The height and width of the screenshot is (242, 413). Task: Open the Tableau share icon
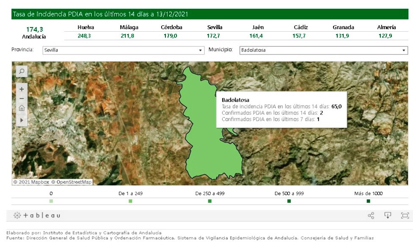pyautogui.click(x=371, y=216)
